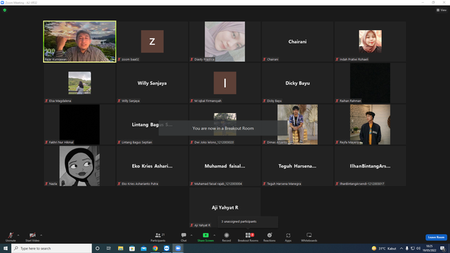Viewport: 450px width, 253px height.
Task: Open Breakout Rooms control
Action: tap(248, 237)
